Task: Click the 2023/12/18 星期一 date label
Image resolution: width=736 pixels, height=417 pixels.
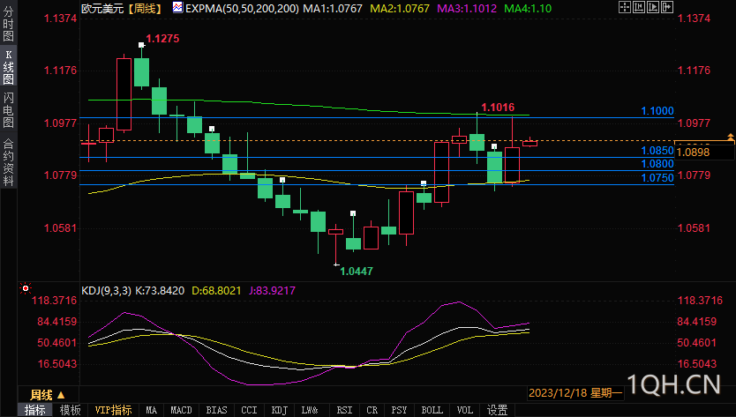Action: (575, 392)
